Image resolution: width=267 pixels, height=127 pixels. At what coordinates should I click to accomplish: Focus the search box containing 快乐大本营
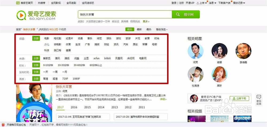[x=125, y=14]
